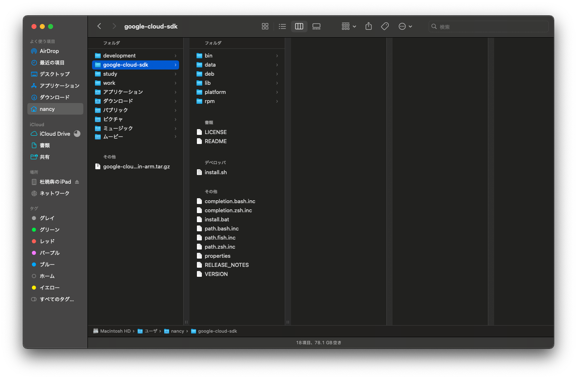Switch to column view
This screenshot has width=577, height=379.
pos(299,26)
